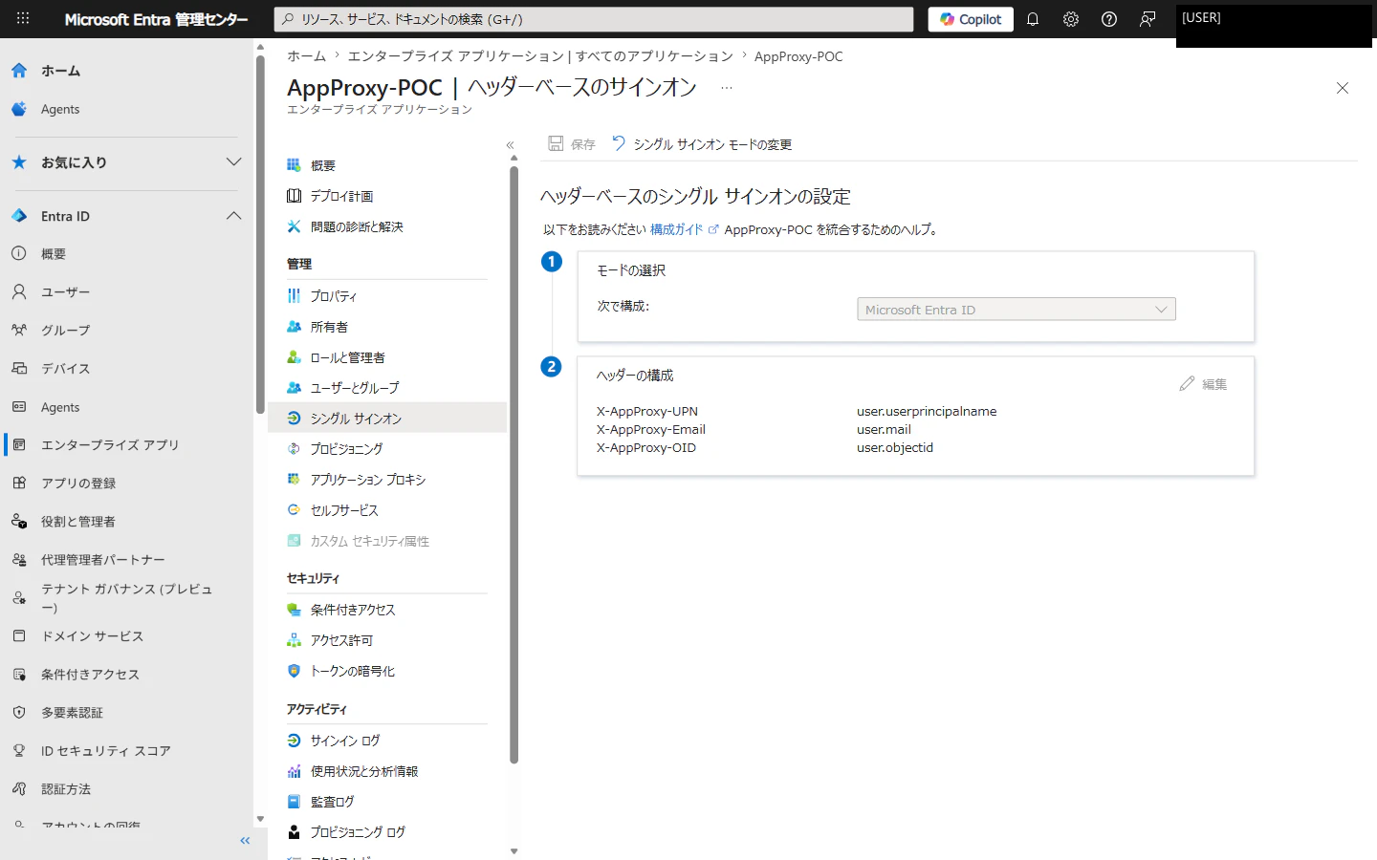
Task: Click the resource menu scrollbar down arrow
Action: pos(514,851)
